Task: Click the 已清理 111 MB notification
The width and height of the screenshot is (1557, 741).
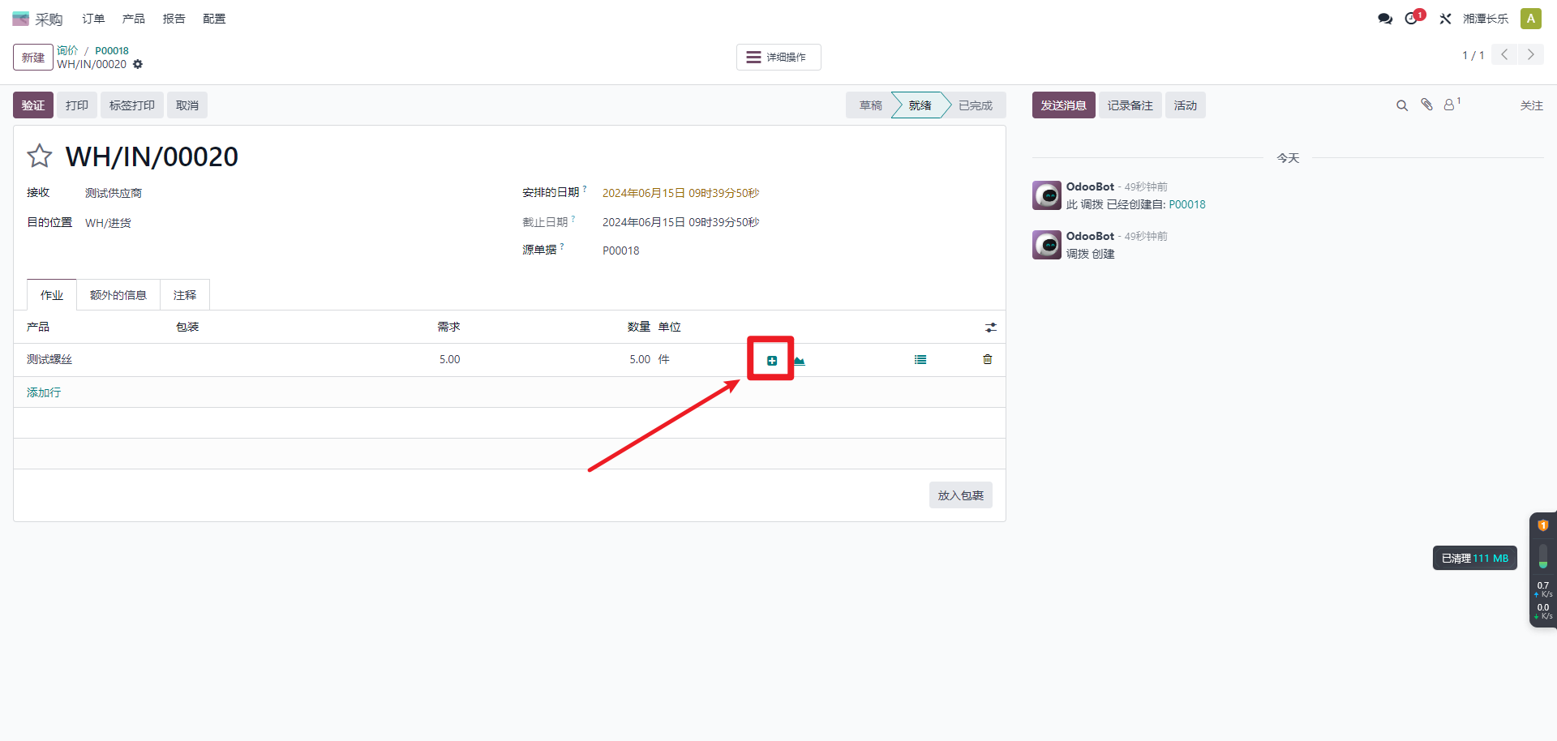Action: pyautogui.click(x=1474, y=558)
